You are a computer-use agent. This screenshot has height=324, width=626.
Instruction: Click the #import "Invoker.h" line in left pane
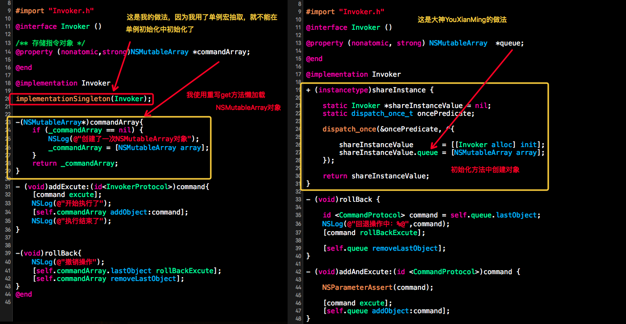pyautogui.click(x=55, y=11)
